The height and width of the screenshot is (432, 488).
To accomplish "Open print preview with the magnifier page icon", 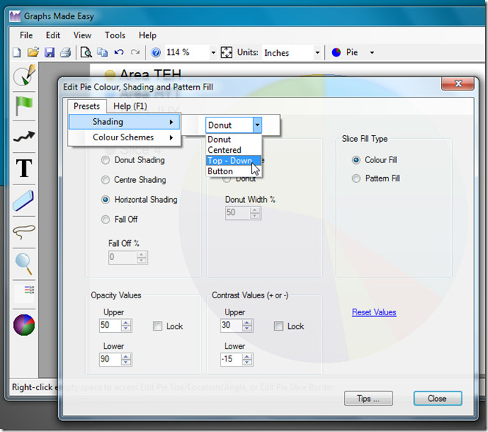I will pyautogui.click(x=86, y=53).
